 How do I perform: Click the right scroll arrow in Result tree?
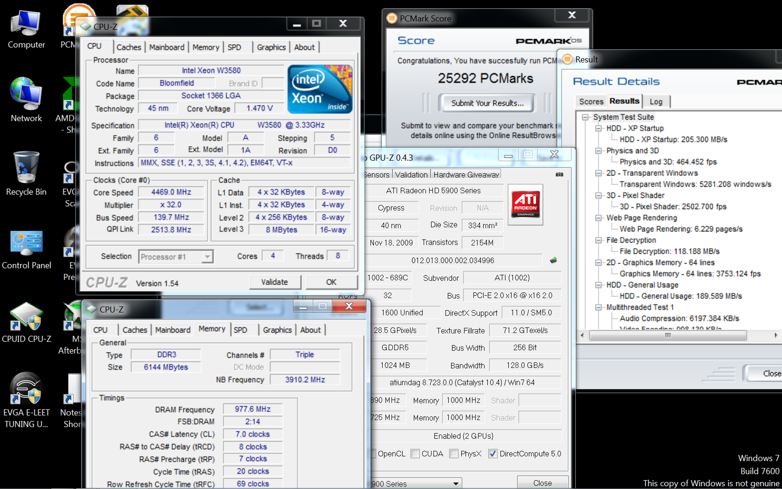(x=775, y=335)
